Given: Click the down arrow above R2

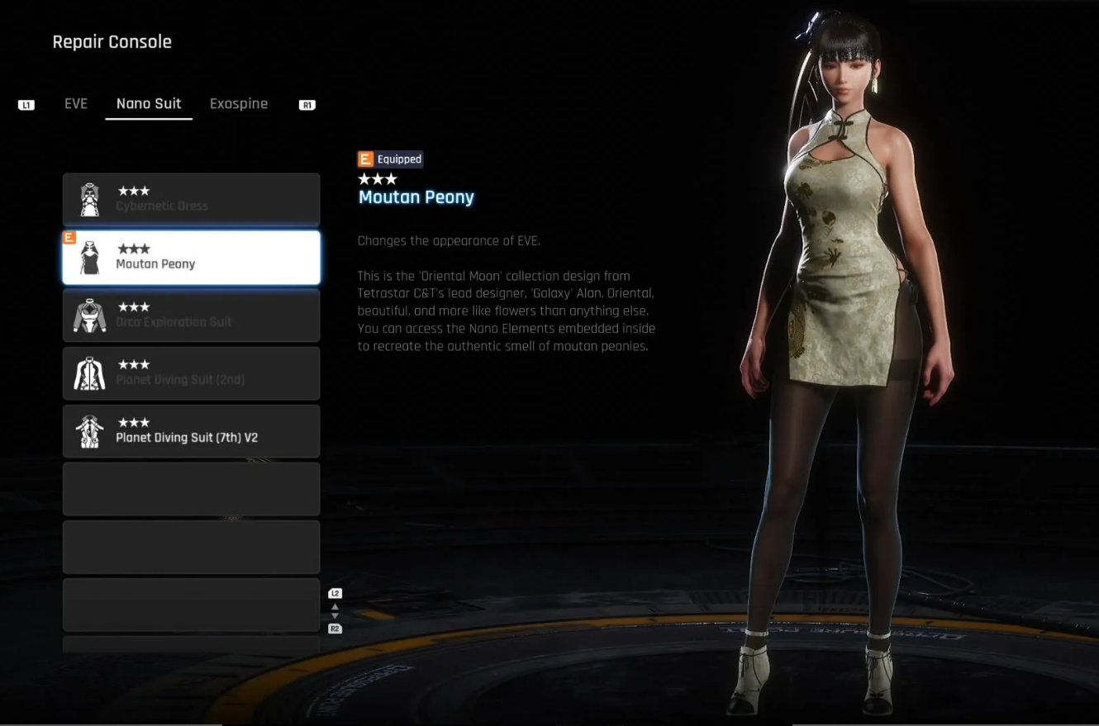Looking at the screenshot, I should click(x=335, y=615).
